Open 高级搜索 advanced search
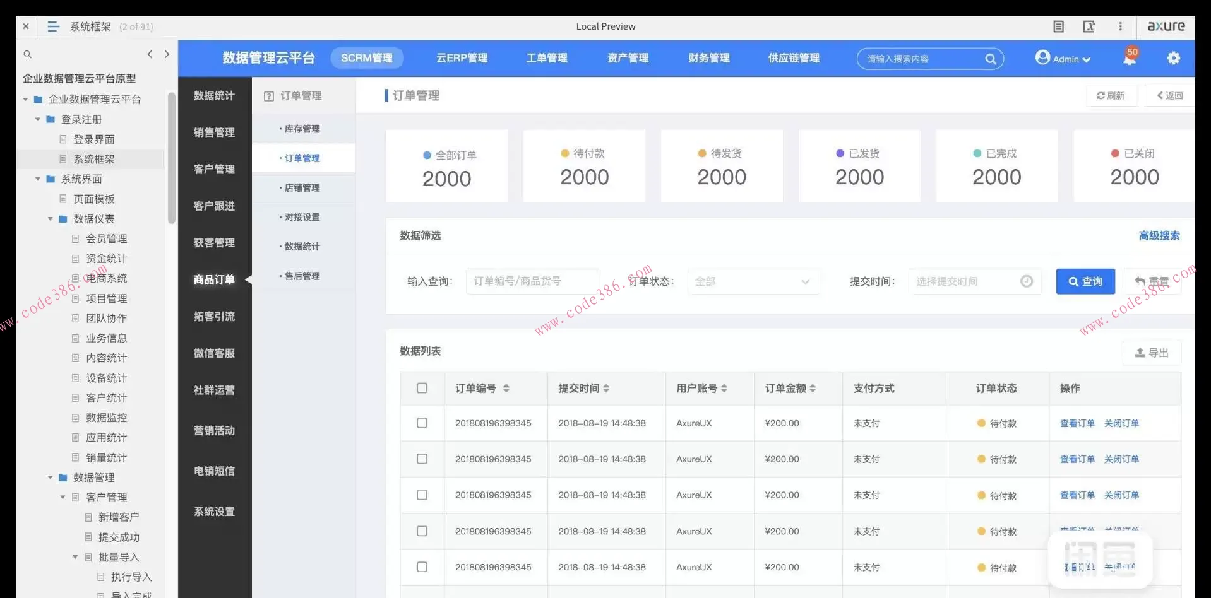This screenshot has width=1211, height=598. click(x=1159, y=235)
